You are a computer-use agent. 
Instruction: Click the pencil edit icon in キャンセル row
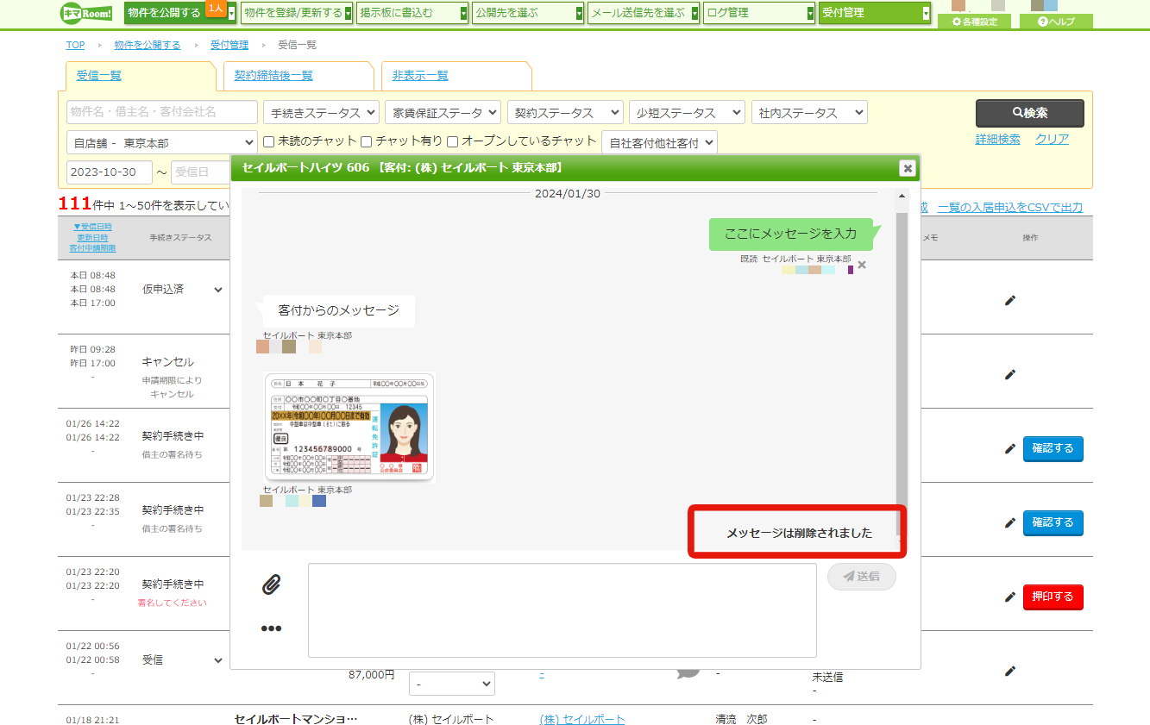[1010, 374]
